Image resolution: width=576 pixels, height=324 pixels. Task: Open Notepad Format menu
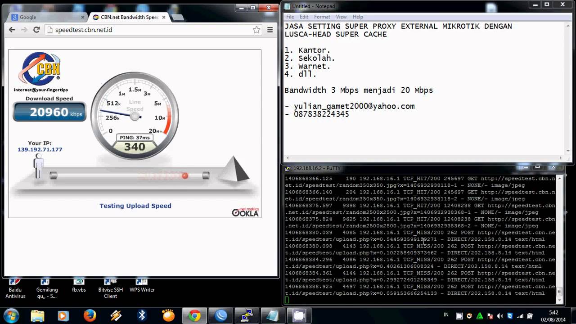(322, 17)
